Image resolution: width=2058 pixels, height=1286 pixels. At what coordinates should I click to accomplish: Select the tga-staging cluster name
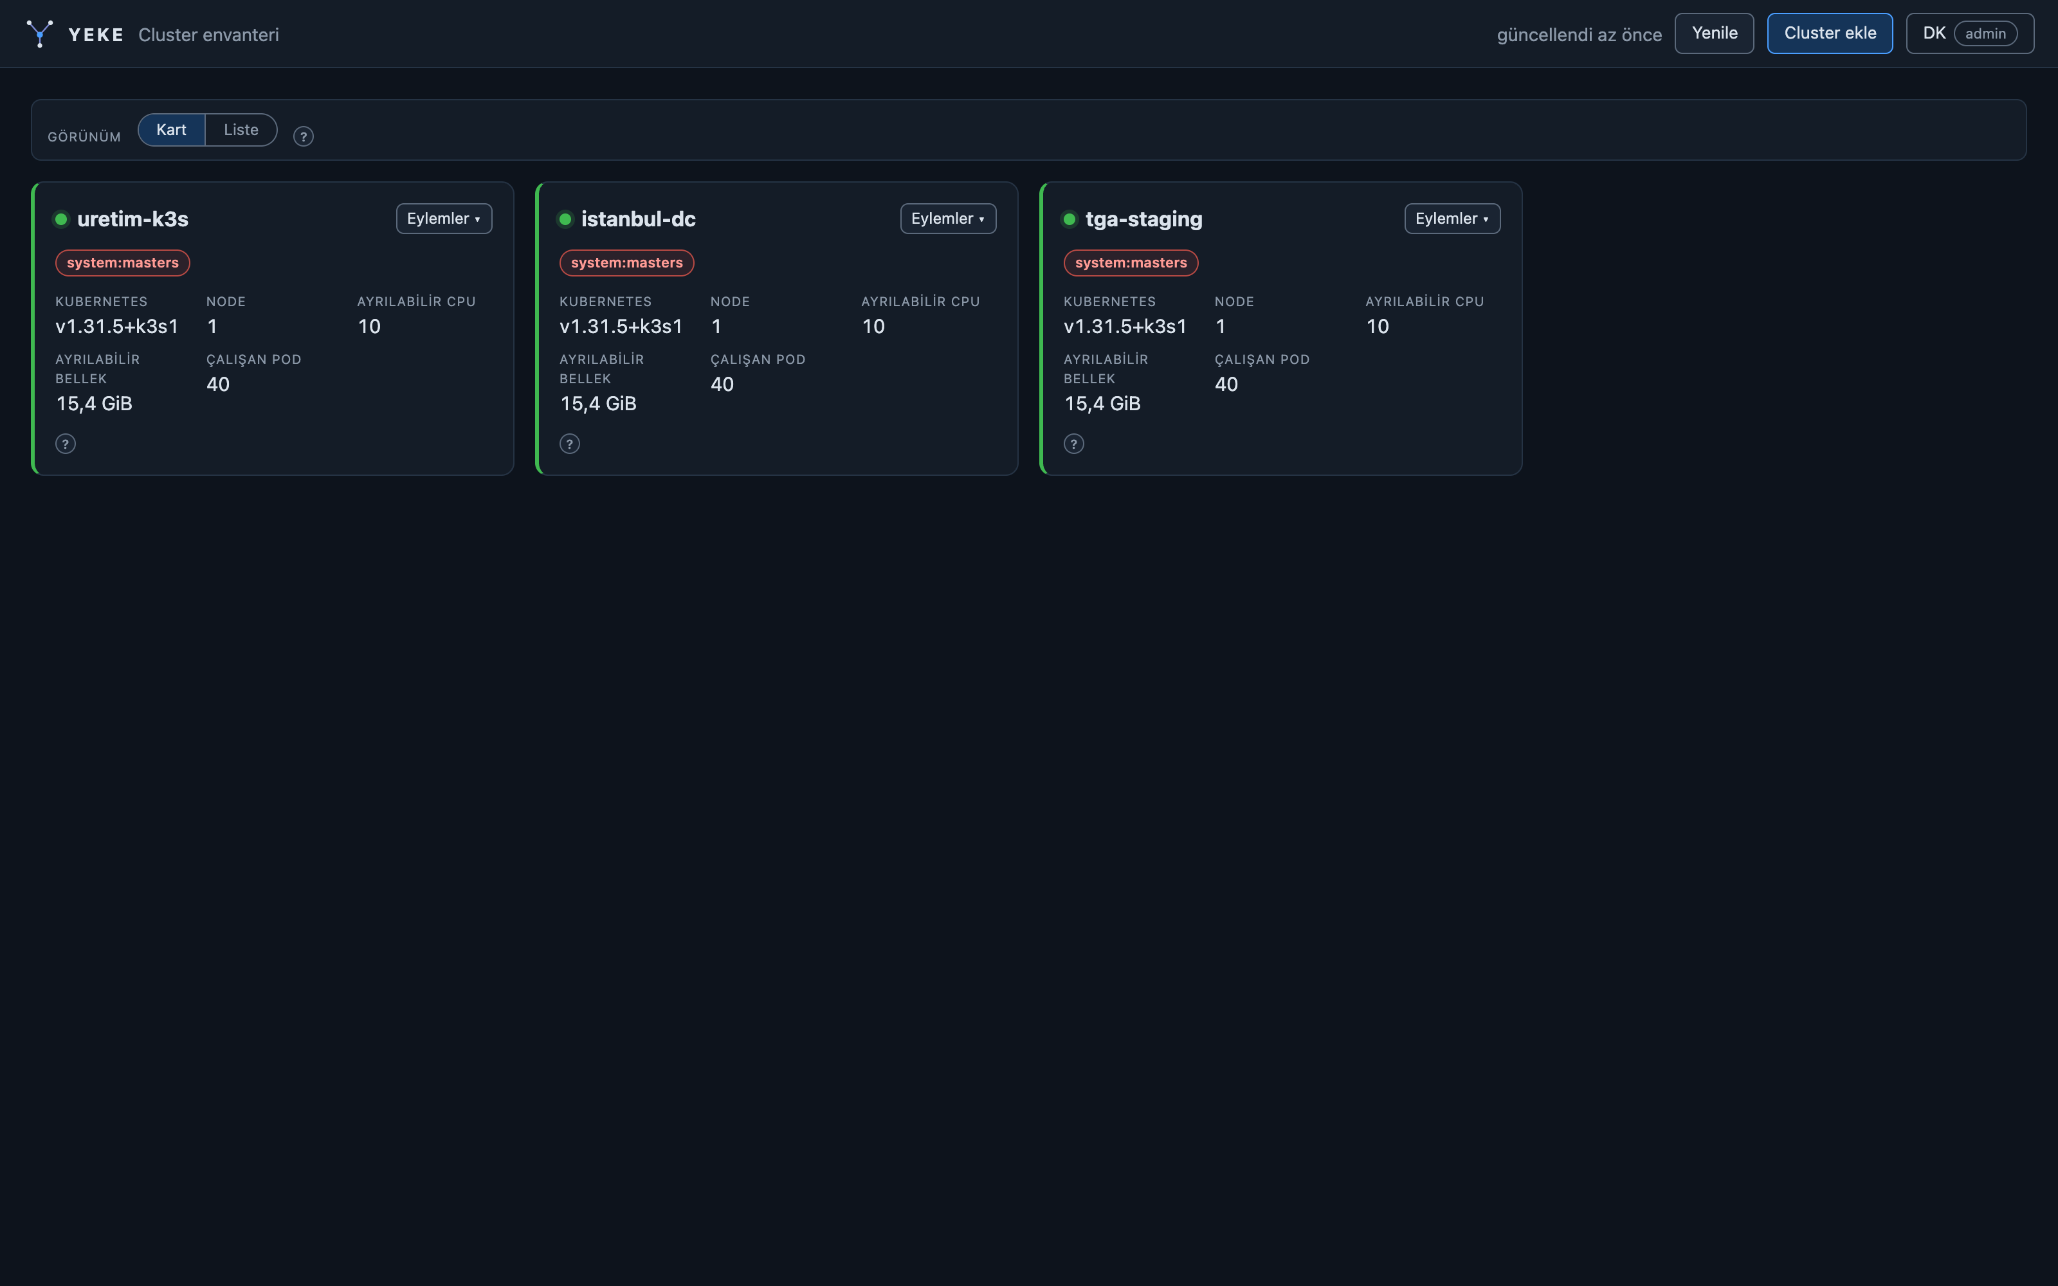1144,219
